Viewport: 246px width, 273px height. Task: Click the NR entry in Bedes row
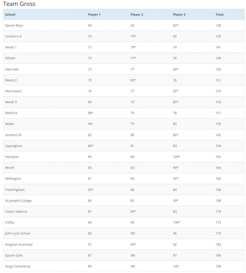tap(90, 124)
